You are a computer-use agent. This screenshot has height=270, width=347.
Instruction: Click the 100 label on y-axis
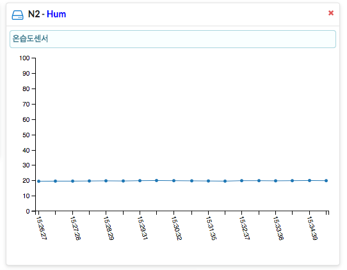pyautogui.click(x=24, y=58)
